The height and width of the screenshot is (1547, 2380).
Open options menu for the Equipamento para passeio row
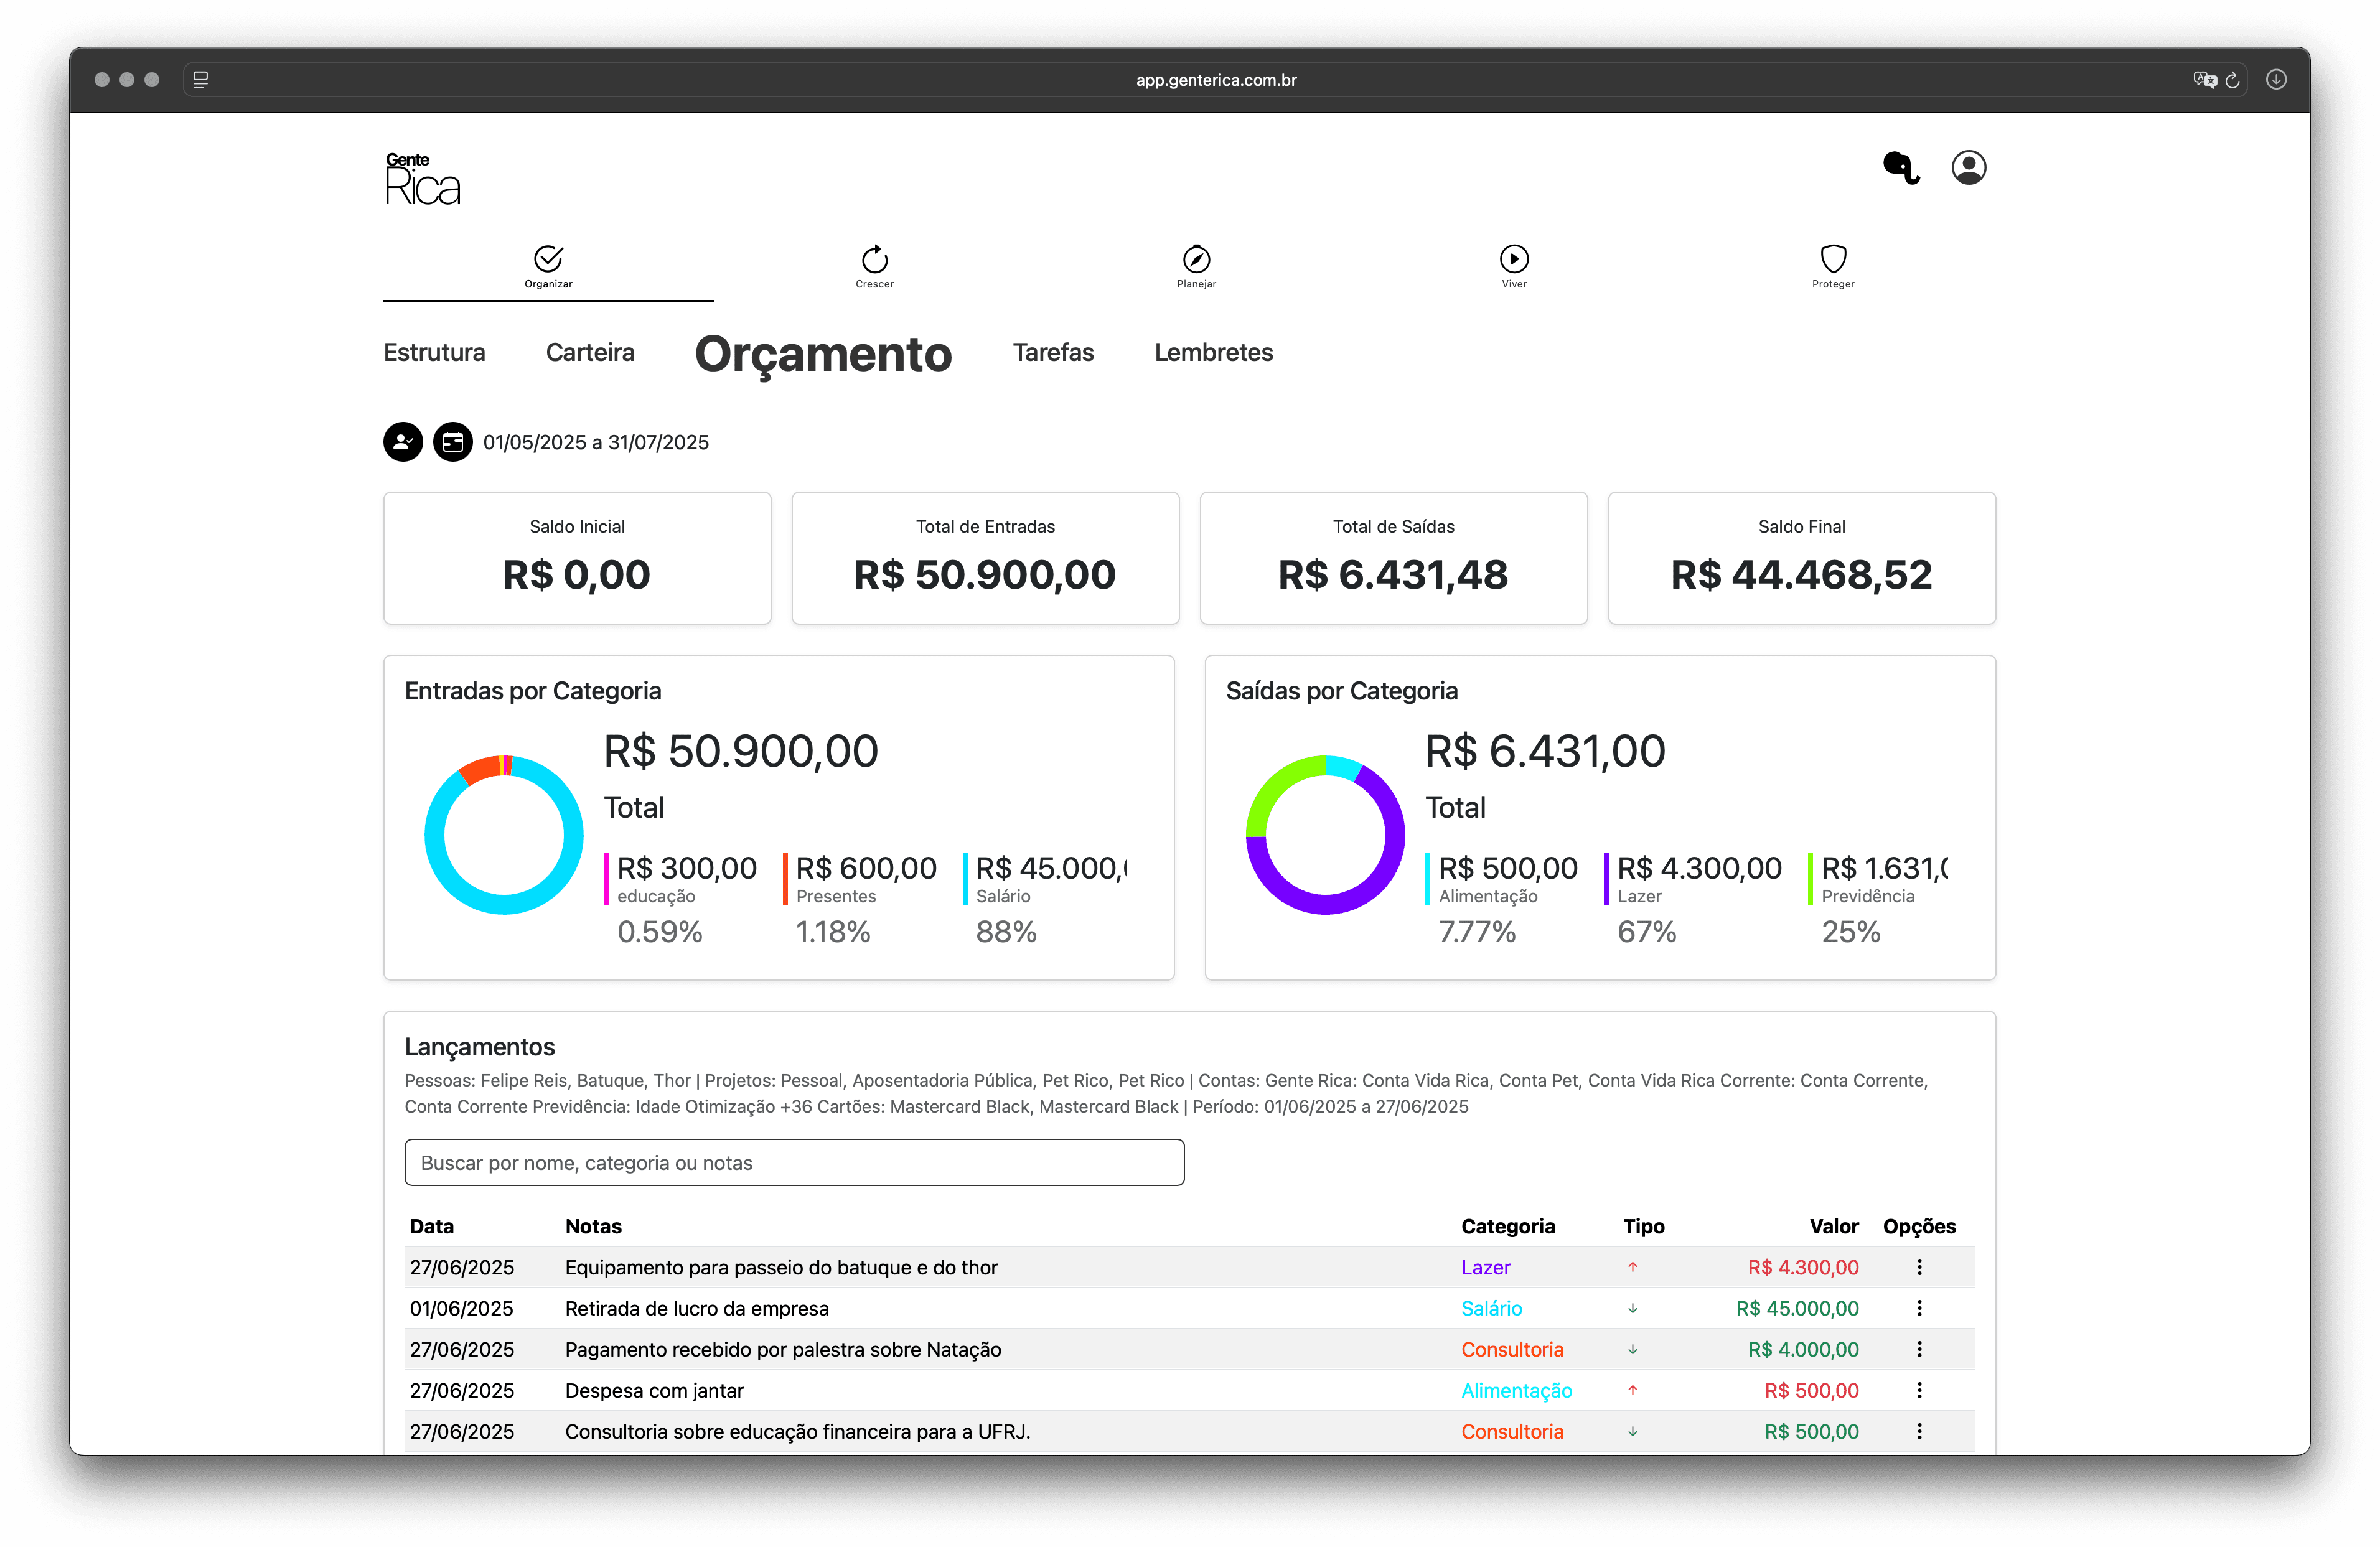[1920, 1267]
